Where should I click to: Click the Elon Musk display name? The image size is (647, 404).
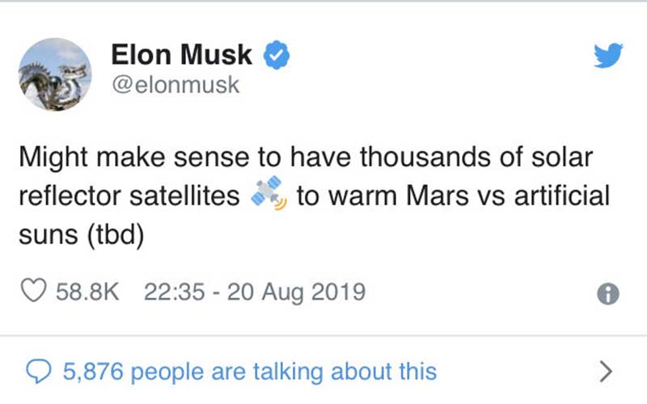pos(181,54)
